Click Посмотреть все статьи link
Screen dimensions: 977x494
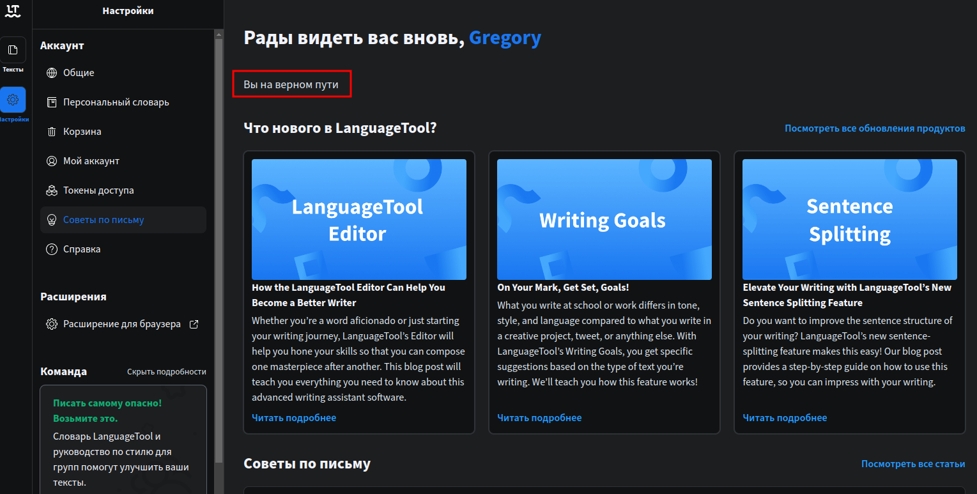(x=913, y=464)
